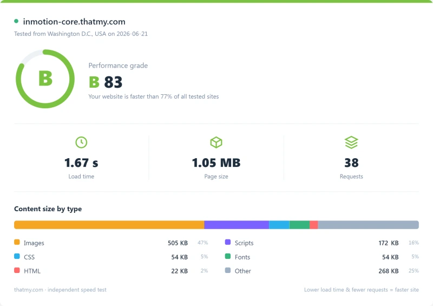This screenshot has height=306, width=433.
Task: Click the '22 KB' HTML size value
Action: click(x=180, y=271)
